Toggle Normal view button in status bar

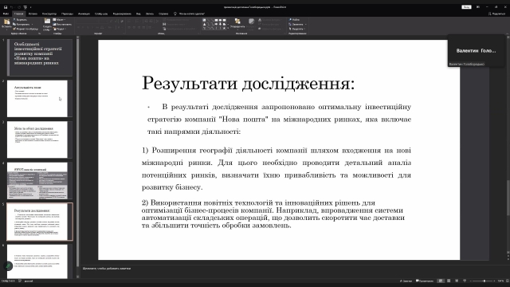click(x=441, y=281)
